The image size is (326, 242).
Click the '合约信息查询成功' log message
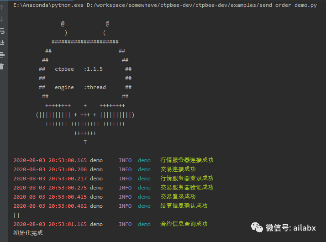point(184,224)
